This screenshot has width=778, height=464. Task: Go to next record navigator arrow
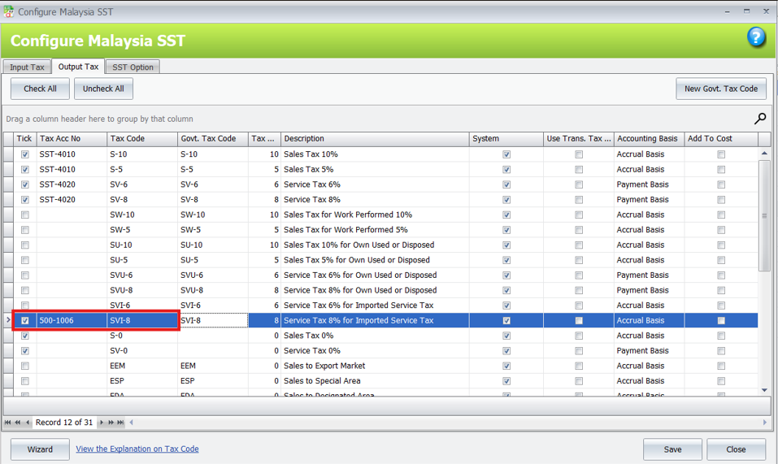(102, 423)
